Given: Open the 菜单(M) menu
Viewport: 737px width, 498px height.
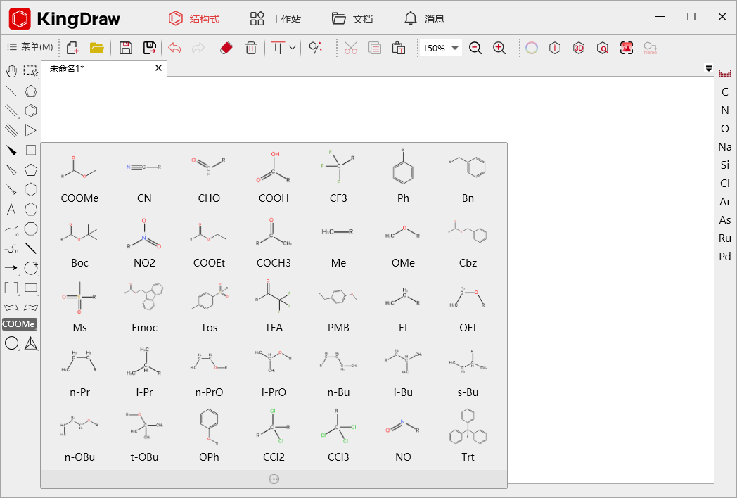Looking at the screenshot, I should coord(30,47).
